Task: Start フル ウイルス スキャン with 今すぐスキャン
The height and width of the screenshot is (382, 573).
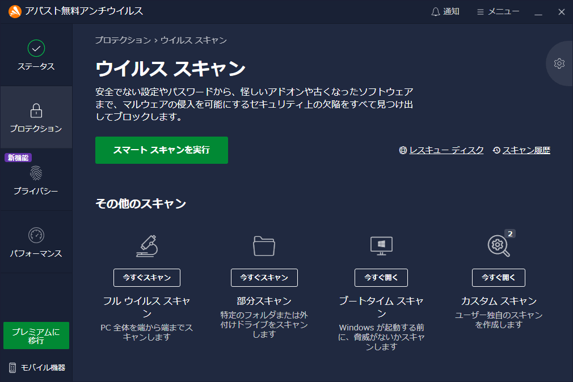Action: [147, 278]
